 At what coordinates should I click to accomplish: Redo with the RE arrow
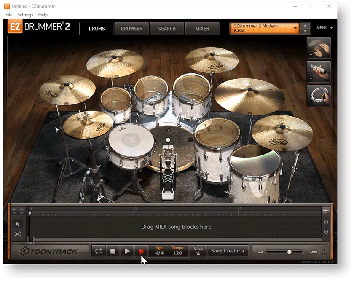pyautogui.click(x=21, y=211)
